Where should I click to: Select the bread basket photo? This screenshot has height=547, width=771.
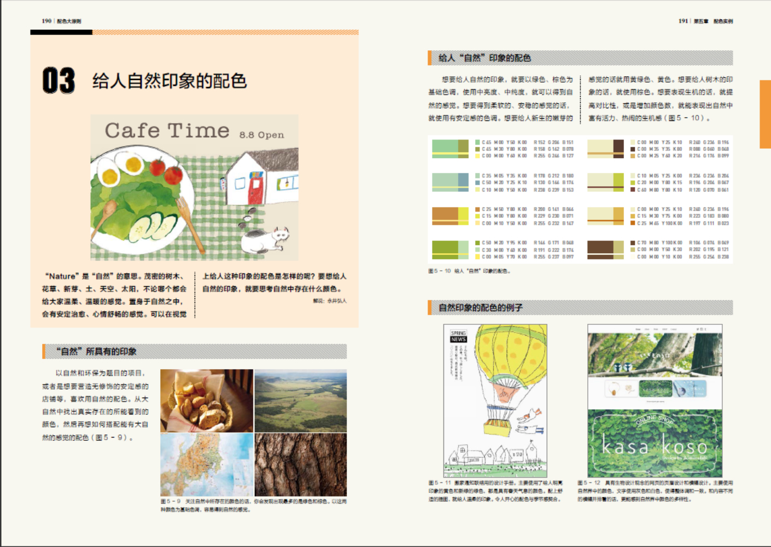click(x=207, y=400)
